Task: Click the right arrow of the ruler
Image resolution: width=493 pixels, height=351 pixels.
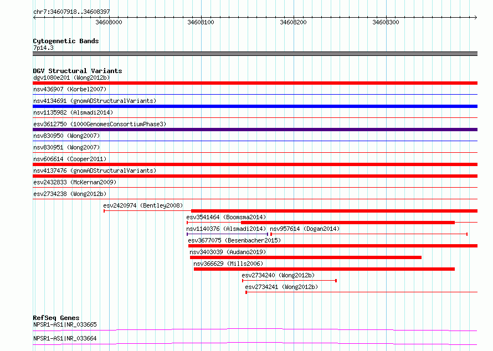Action: (x=475, y=18)
